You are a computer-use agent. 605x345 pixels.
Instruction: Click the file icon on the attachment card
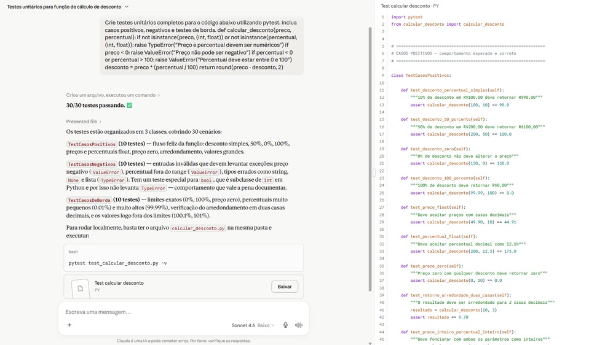(x=81, y=288)
